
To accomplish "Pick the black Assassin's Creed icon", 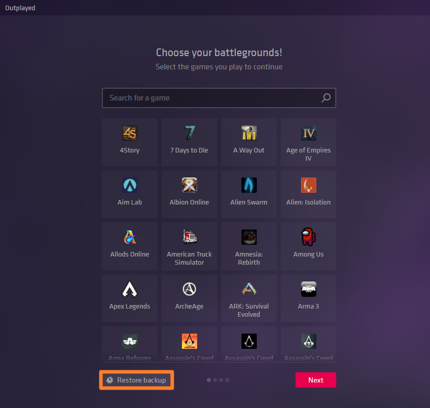I will pyautogui.click(x=249, y=341).
